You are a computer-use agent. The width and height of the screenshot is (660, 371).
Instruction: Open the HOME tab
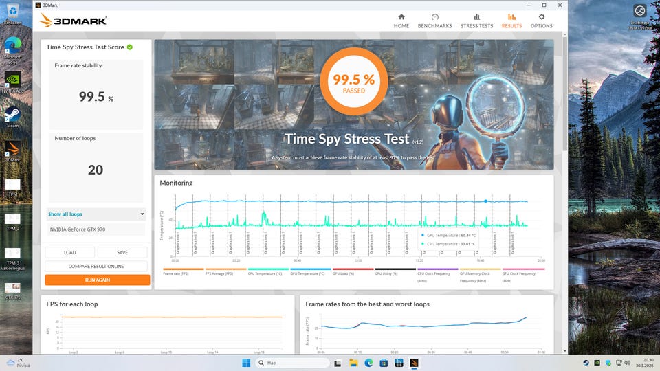401,21
